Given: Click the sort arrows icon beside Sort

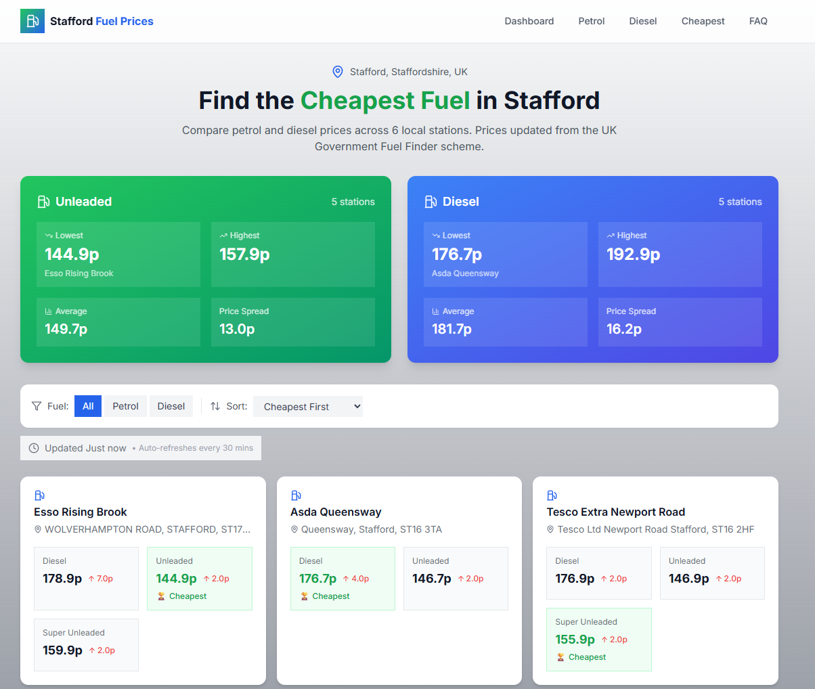Looking at the screenshot, I should (215, 406).
